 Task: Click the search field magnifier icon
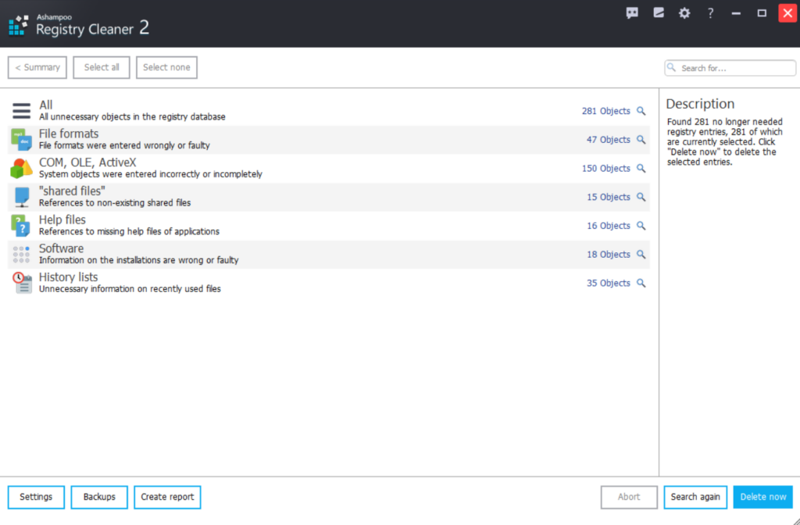672,67
